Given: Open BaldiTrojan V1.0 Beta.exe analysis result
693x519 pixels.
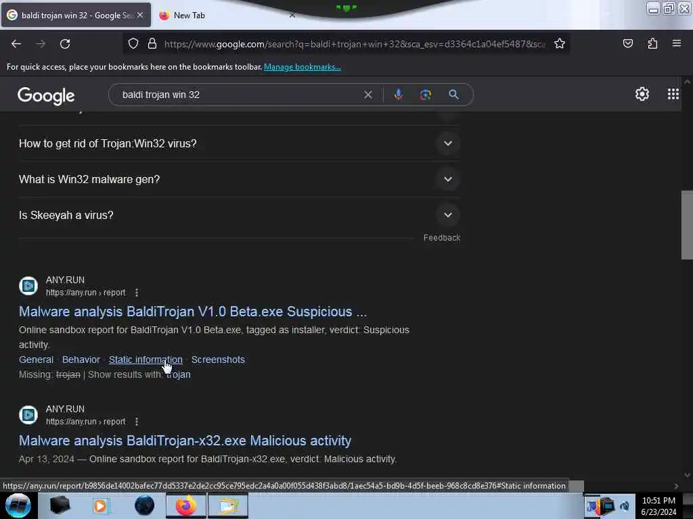Looking at the screenshot, I should coord(193,312).
